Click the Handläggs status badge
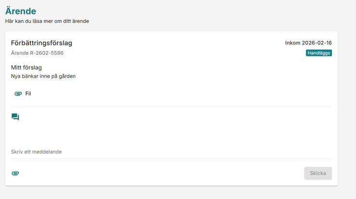This screenshot has width=356, height=199. click(x=318, y=53)
